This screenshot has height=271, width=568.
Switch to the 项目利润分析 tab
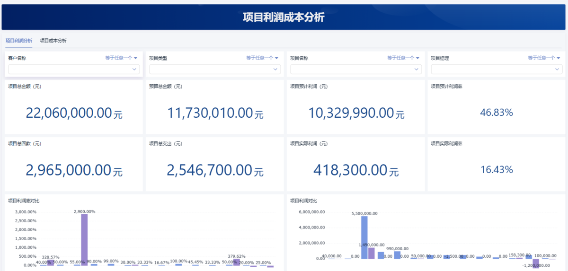(19, 41)
